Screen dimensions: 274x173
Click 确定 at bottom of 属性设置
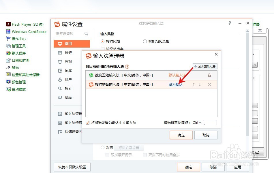189,167
